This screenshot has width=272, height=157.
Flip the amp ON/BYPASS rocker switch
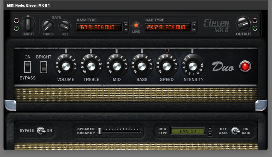click(27, 67)
